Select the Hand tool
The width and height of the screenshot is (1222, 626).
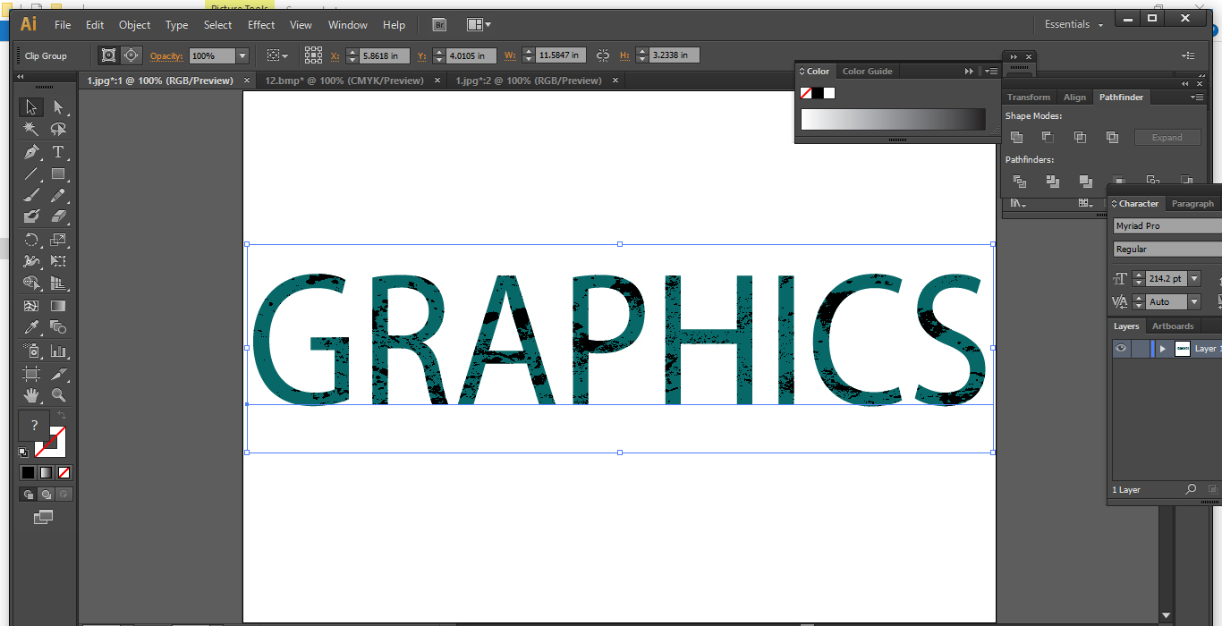[30, 395]
